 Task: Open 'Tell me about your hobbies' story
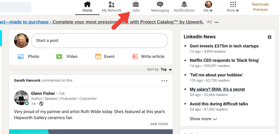coord(216,75)
